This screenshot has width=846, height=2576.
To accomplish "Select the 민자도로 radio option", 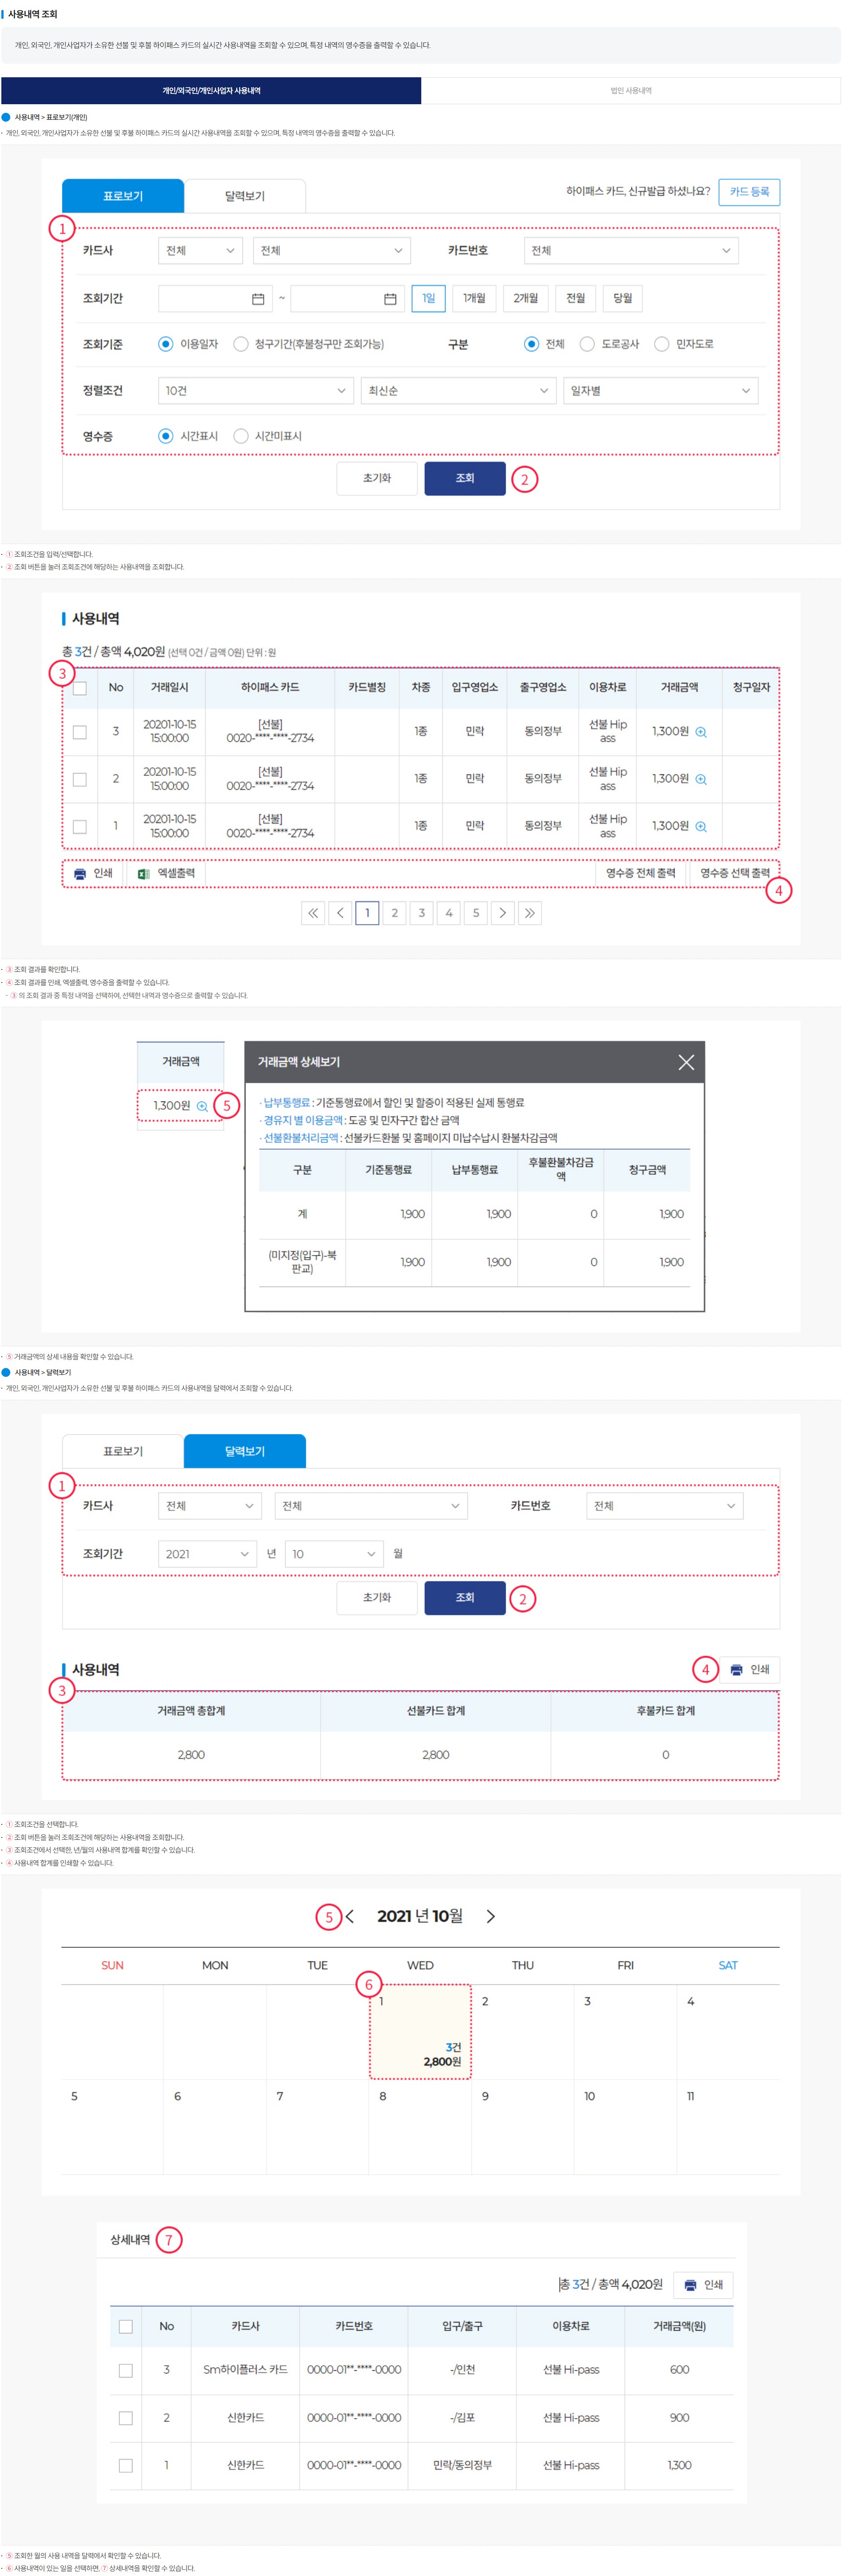I will [x=662, y=344].
